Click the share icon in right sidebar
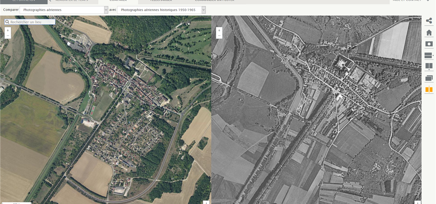This screenshot has height=204, width=436. [429, 20]
